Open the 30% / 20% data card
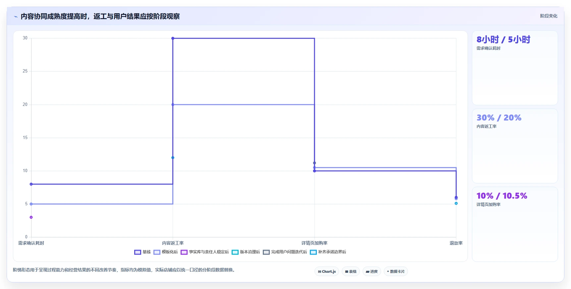This screenshot has height=289, width=571. tap(515, 146)
